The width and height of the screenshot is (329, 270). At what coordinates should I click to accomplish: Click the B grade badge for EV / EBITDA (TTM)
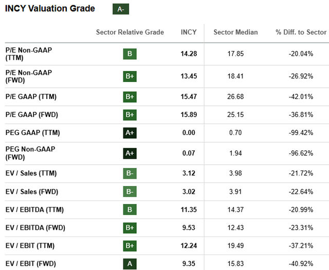tap(130, 209)
